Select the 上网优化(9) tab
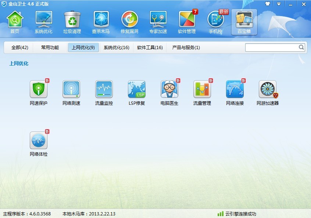Screen dimensions: 311x218 coord(83,47)
